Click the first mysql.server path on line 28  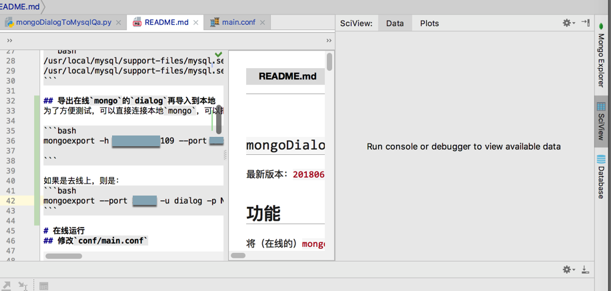coord(133,61)
